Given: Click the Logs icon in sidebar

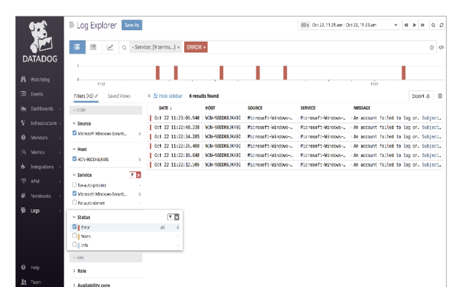Looking at the screenshot, I should pos(23,210).
